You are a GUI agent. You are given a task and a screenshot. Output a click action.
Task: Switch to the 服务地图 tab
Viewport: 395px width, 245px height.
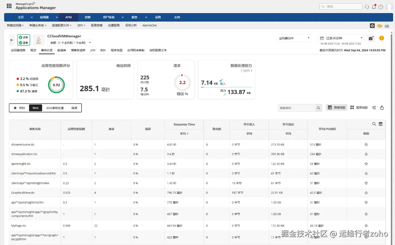coord(117,50)
